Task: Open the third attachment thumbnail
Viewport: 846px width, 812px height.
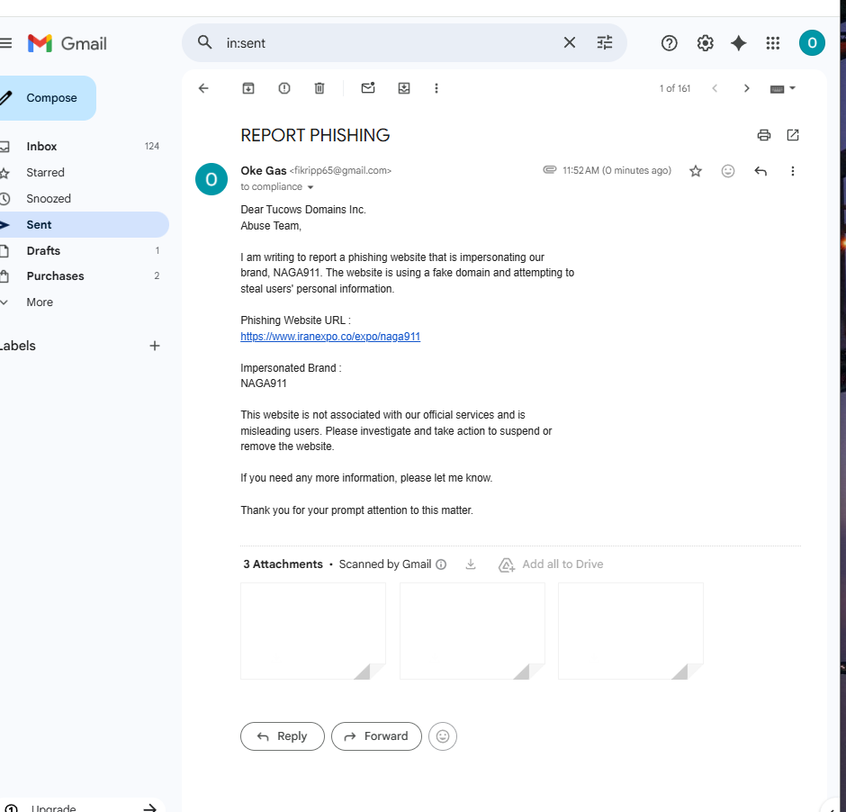Action: point(631,631)
